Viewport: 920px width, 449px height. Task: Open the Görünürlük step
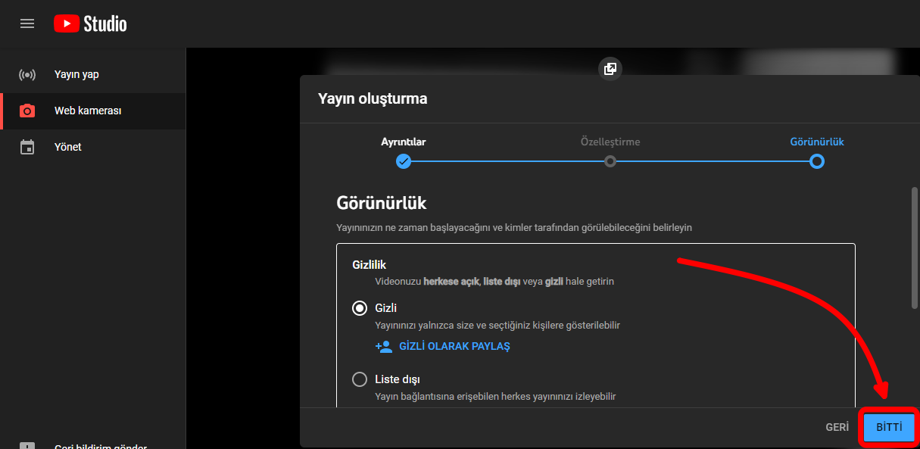tap(816, 161)
